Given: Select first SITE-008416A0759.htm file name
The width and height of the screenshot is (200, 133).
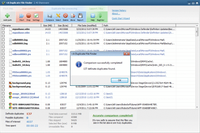Looking at the screenshot, I should pos(26,105).
